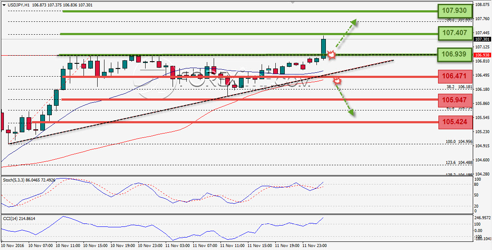This screenshot has height=250, width=492.
Task: Click price scale value 107.760
Action: click(483, 18)
